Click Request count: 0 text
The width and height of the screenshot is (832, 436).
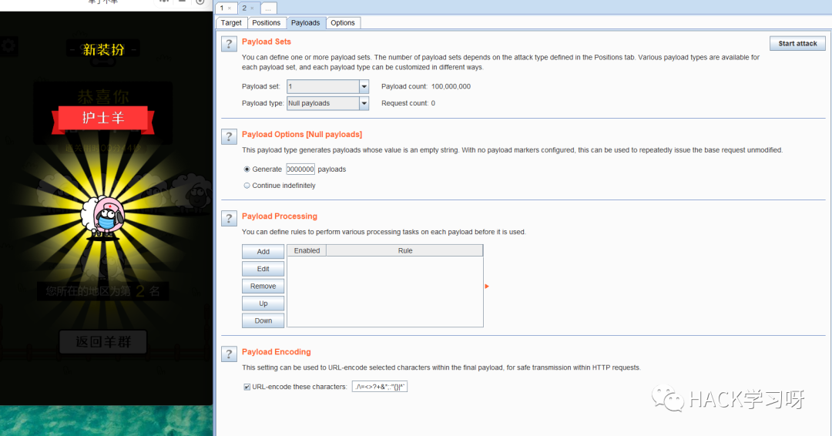click(408, 103)
